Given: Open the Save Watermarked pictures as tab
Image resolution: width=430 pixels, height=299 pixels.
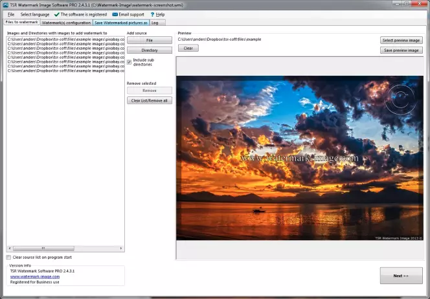Looking at the screenshot, I should point(121,23).
